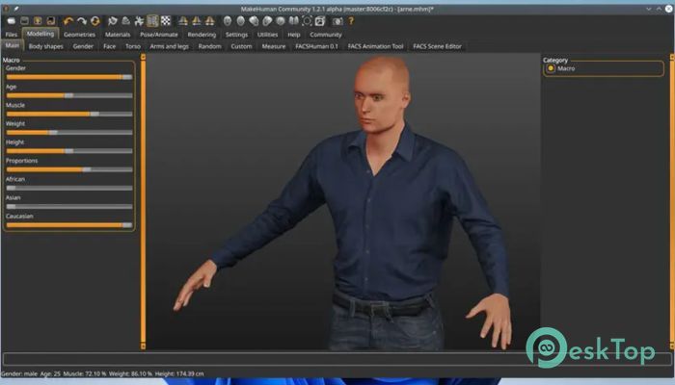Click the bottom command input bar
This screenshot has height=385, width=675.
click(x=337, y=359)
